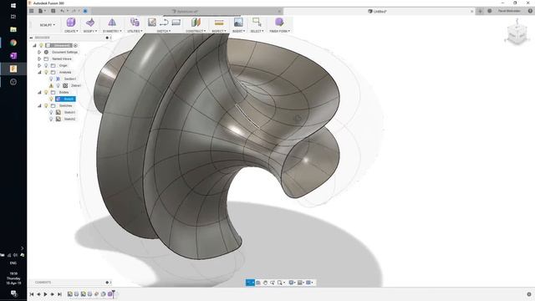Open the MODIFY menu
This screenshot has height=301, width=535.
click(90, 31)
